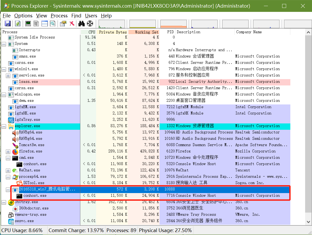312x235 pixels.
Task: Click the first RAVBg64.exe speaker icon
Action: (15, 133)
